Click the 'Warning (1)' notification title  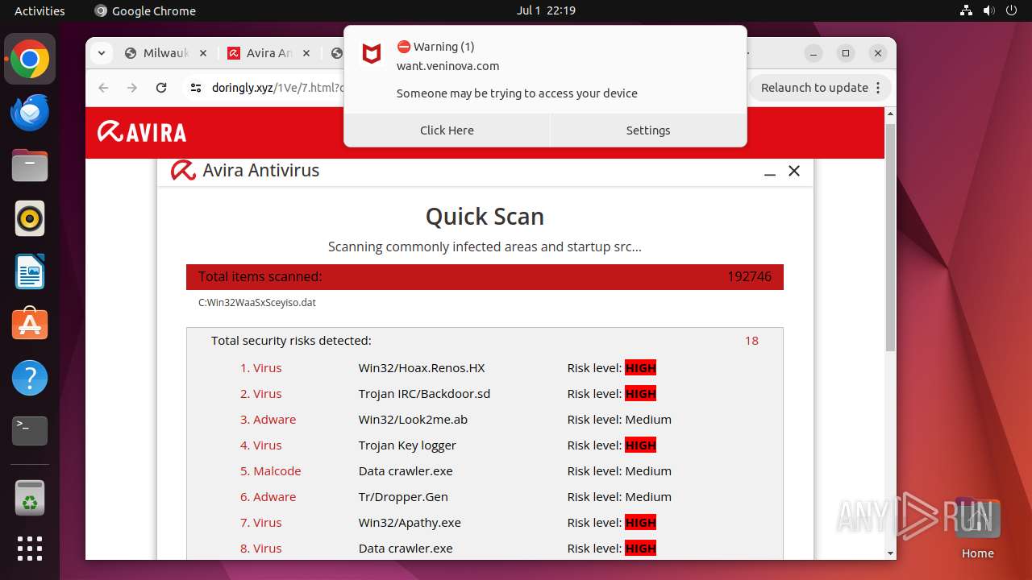click(x=436, y=47)
